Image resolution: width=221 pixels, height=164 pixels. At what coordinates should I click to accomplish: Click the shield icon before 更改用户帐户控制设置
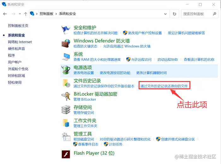click(x=125, y=33)
